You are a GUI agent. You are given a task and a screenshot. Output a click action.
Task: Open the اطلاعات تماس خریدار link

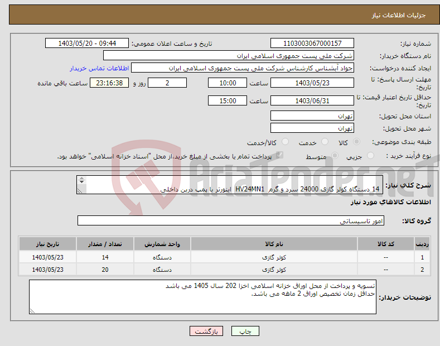99,68
